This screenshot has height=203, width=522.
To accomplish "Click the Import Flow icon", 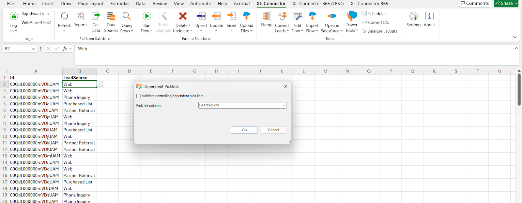I will point(312,16).
